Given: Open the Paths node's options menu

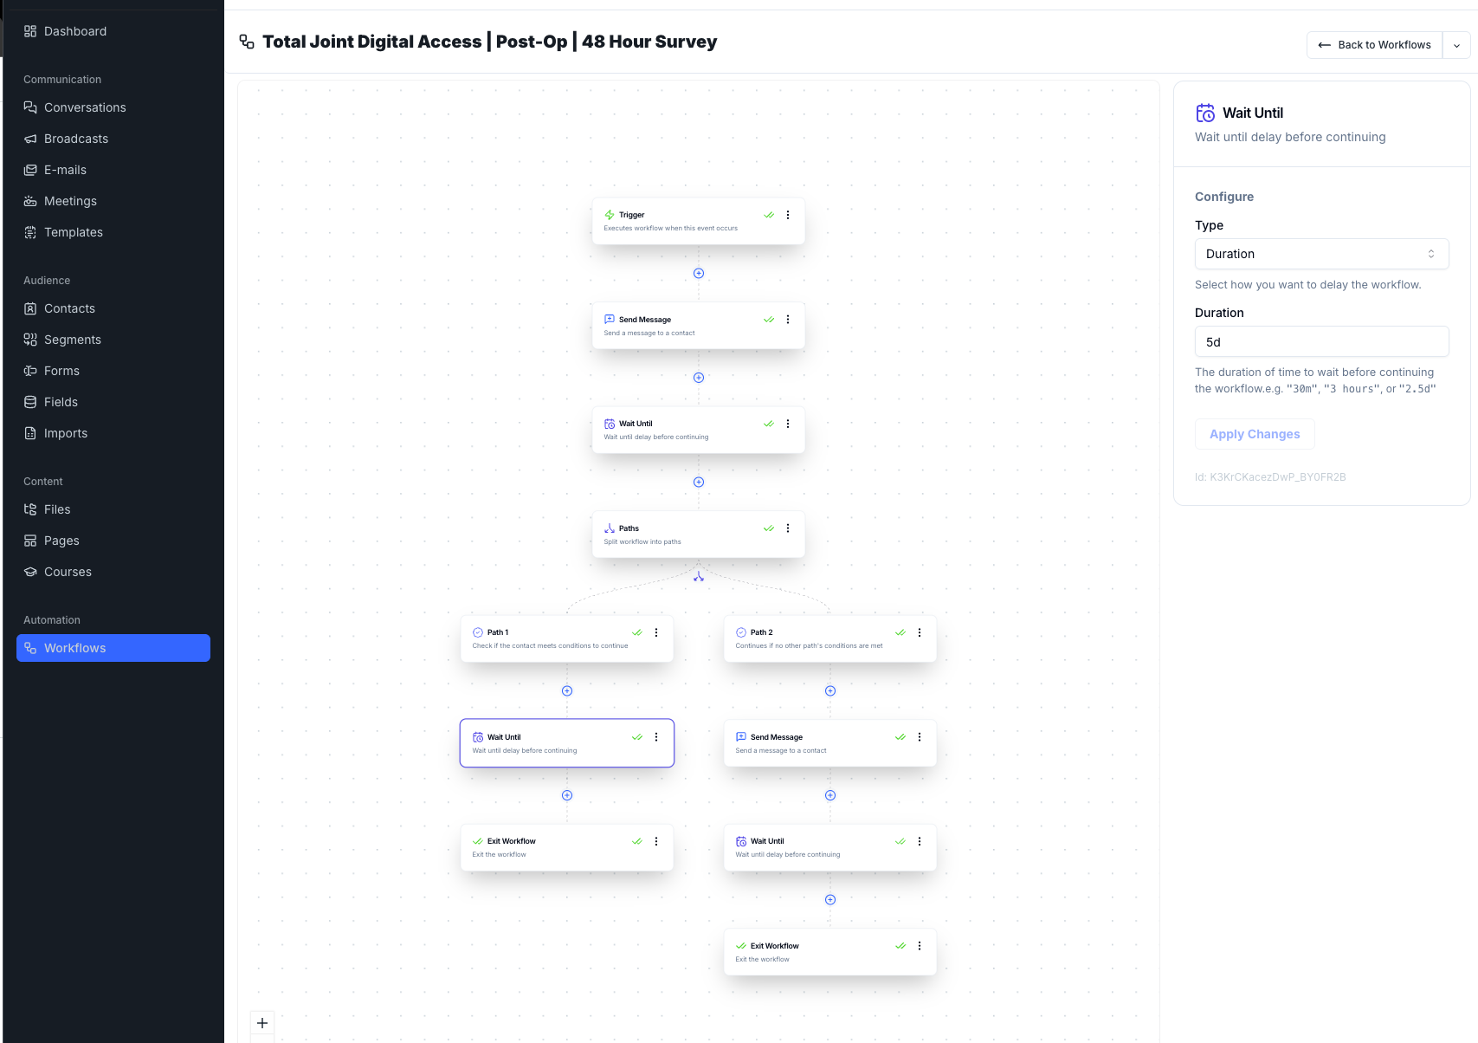Looking at the screenshot, I should [788, 528].
